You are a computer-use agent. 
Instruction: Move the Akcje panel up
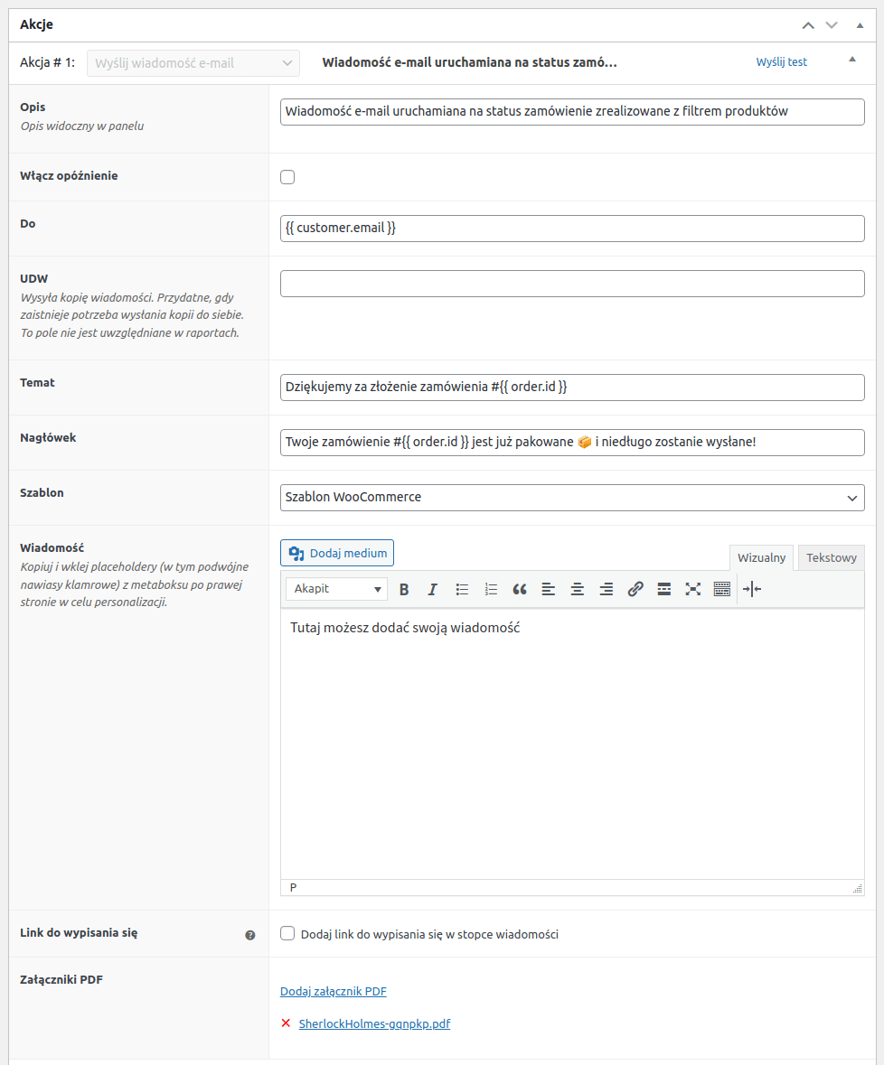click(808, 25)
